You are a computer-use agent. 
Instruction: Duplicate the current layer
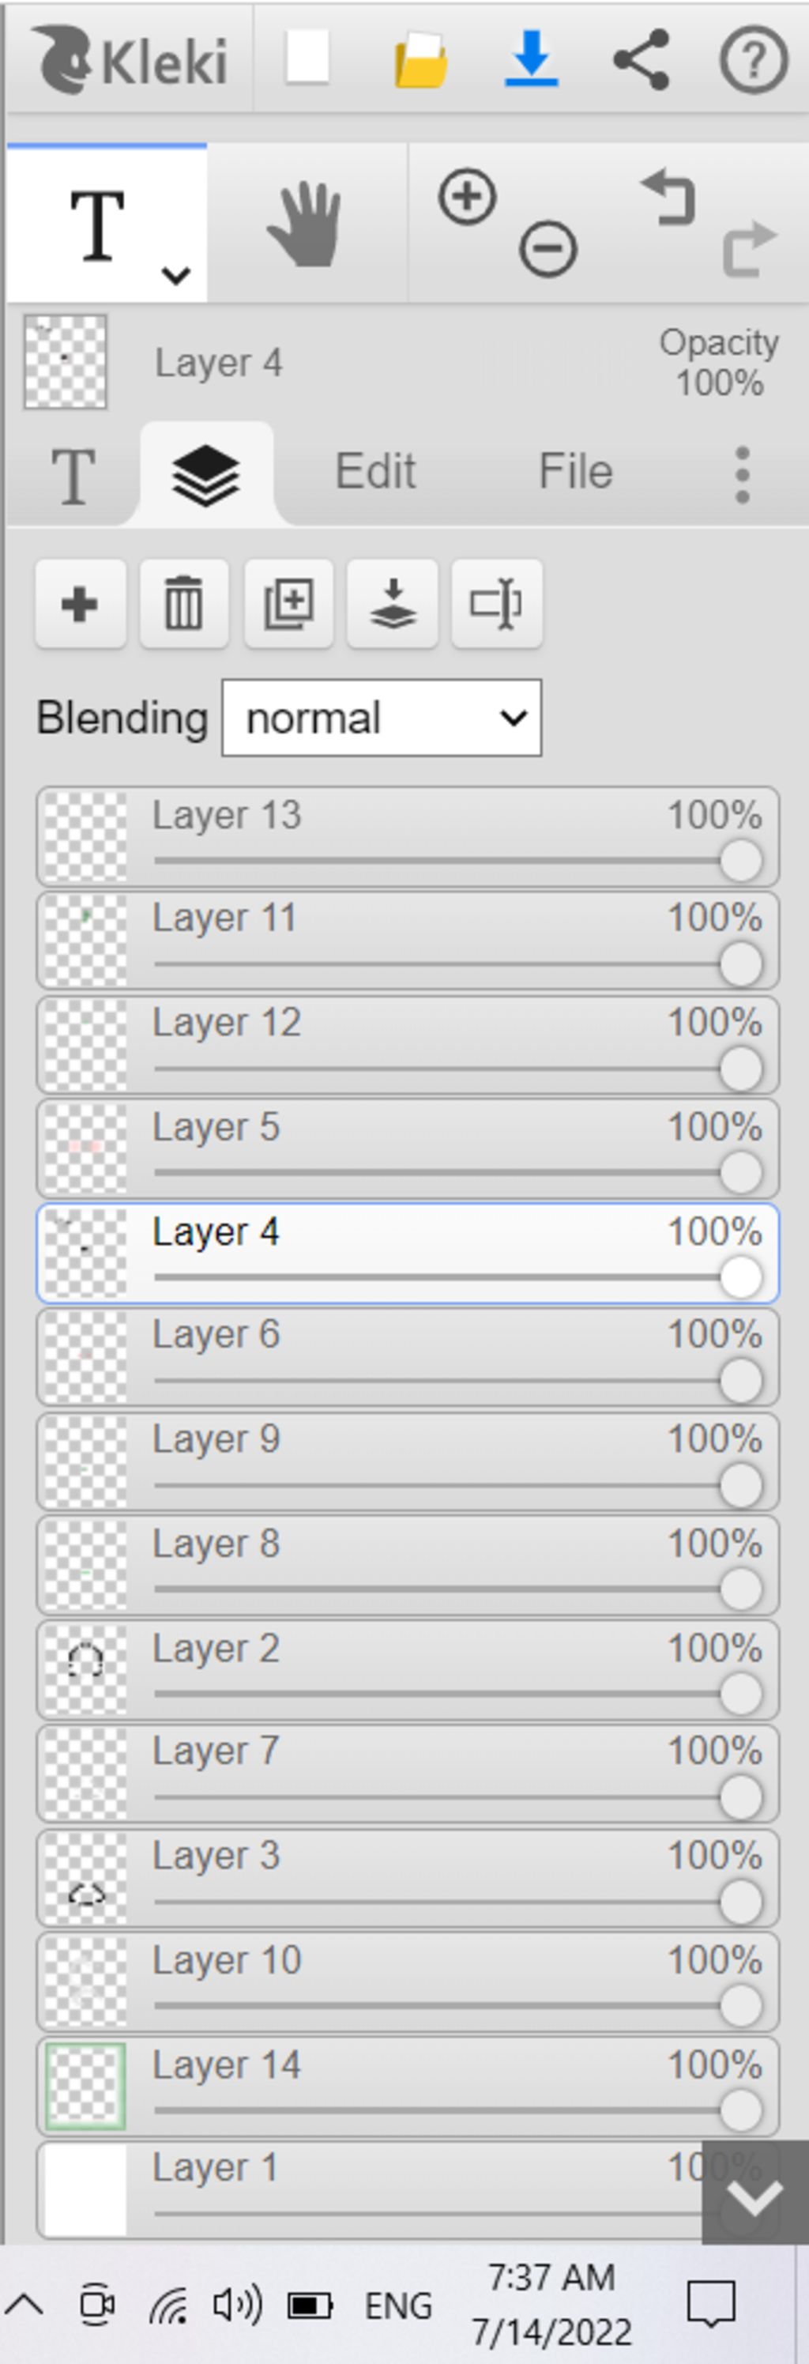pos(289,605)
